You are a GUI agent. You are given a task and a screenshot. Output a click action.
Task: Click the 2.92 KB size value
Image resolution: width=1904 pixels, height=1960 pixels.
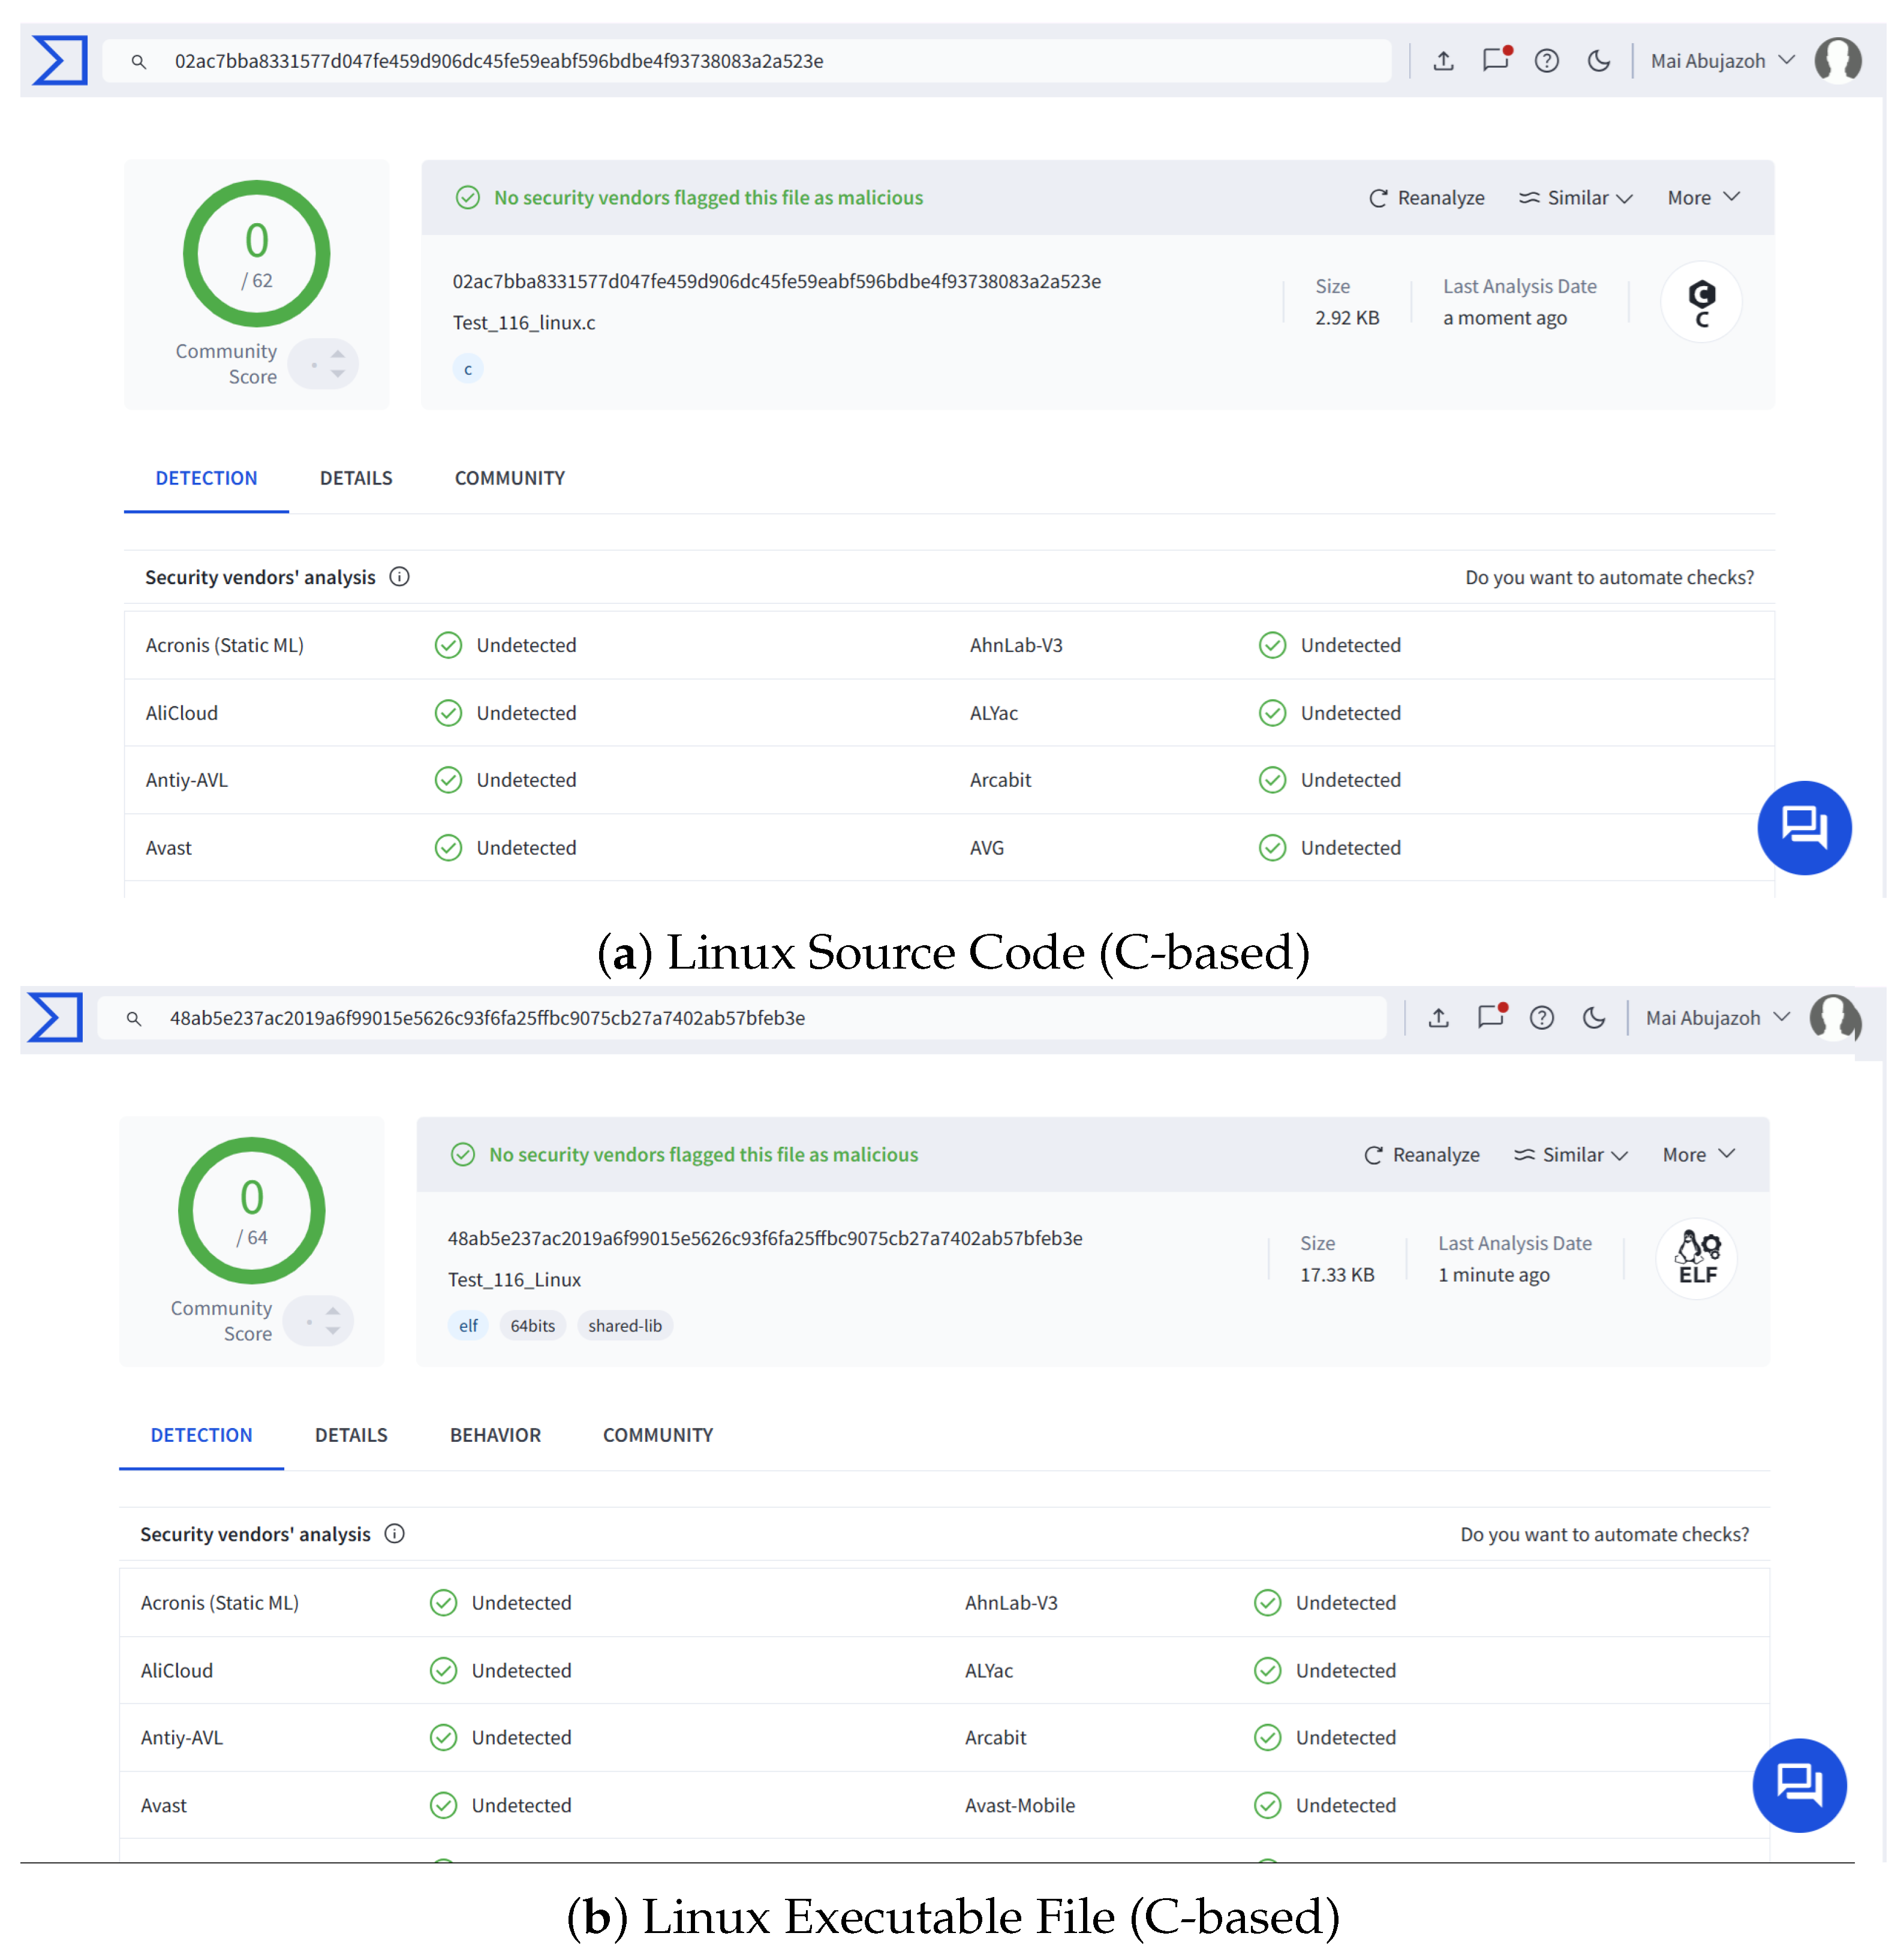(1347, 318)
